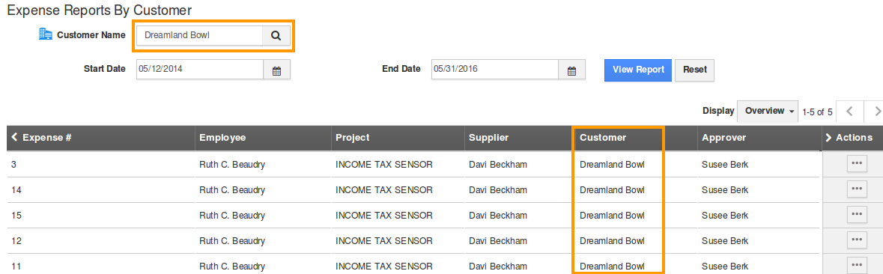Expand the Actions column chevron
Image resolution: width=883 pixels, height=274 pixels.
pyautogui.click(x=828, y=137)
